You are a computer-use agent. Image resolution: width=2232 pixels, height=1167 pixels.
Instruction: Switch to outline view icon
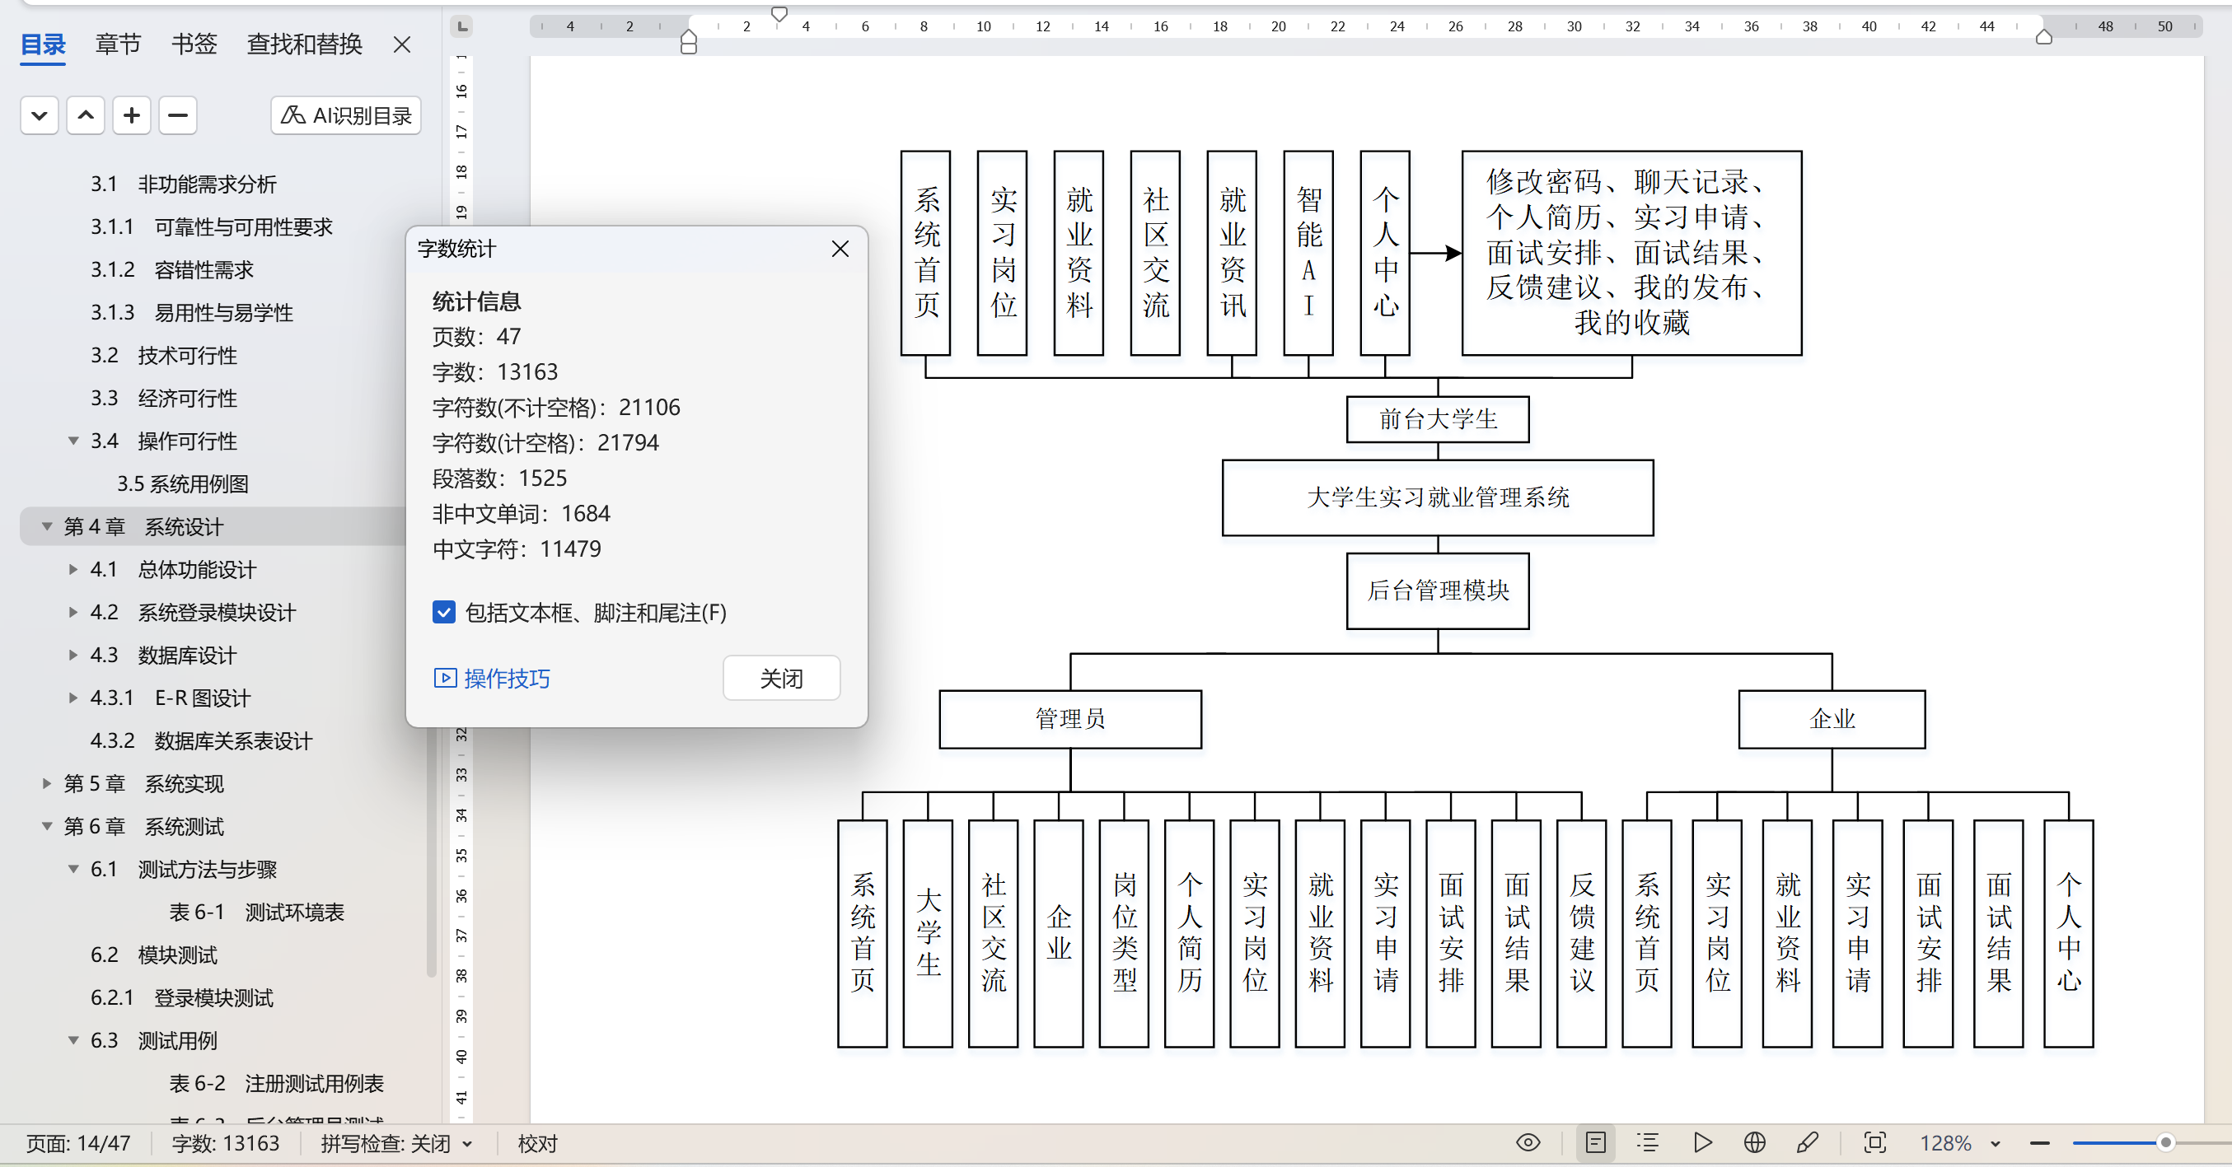(x=1647, y=1143)
